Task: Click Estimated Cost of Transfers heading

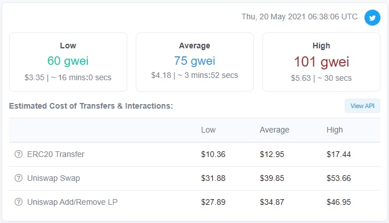Action: coord(91,106)
